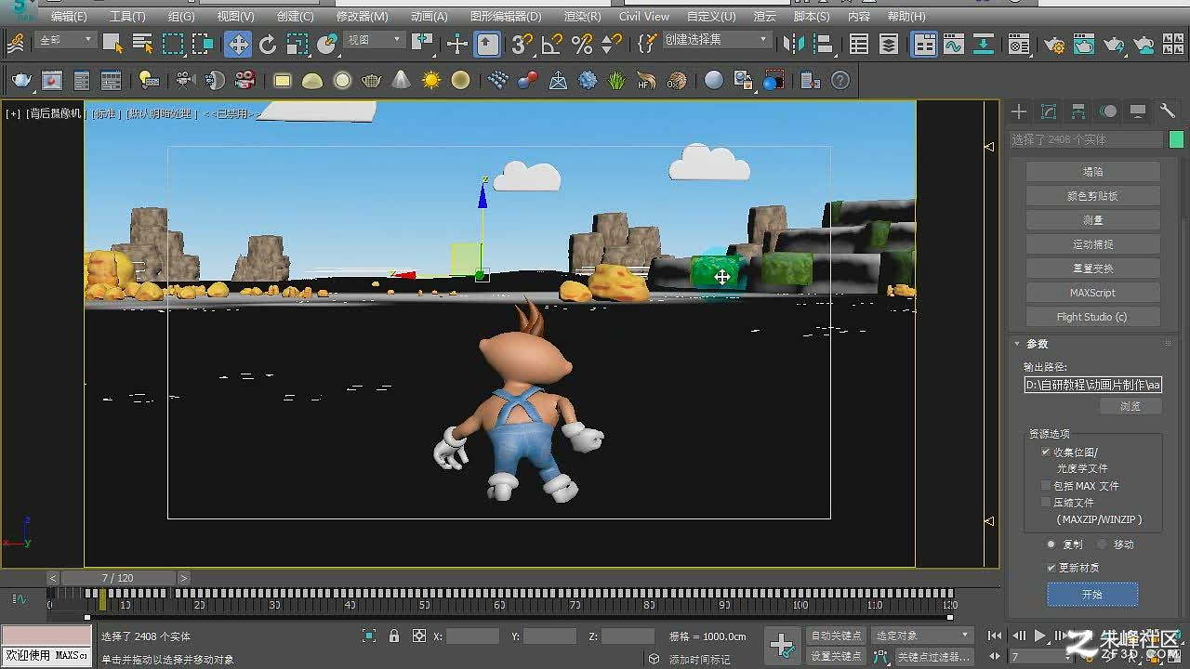
Task: Toggle the Angle Snap icon
Action: click(552, 44)
